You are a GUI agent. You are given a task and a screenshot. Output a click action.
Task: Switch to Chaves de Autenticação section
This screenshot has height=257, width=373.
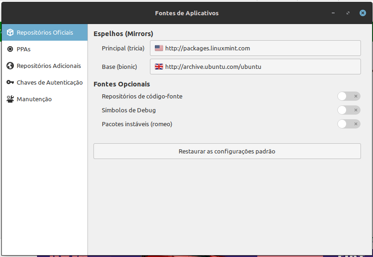pyautogui.click(x=45, y=82)
